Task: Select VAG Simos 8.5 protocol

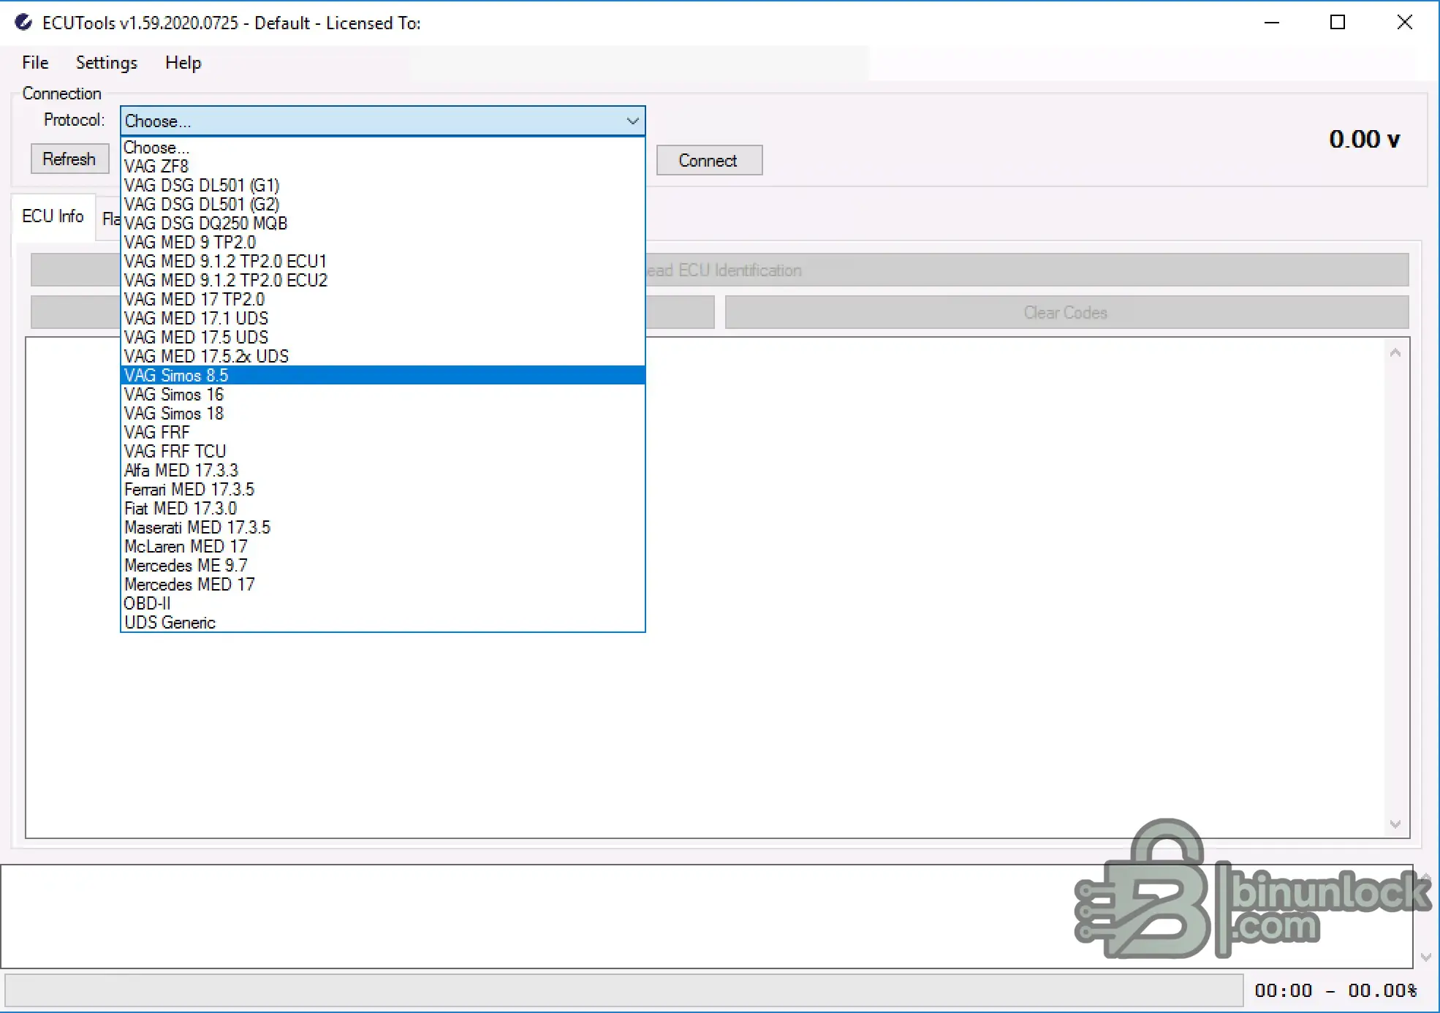Action: pyautogui.click(x=176, y=376)
